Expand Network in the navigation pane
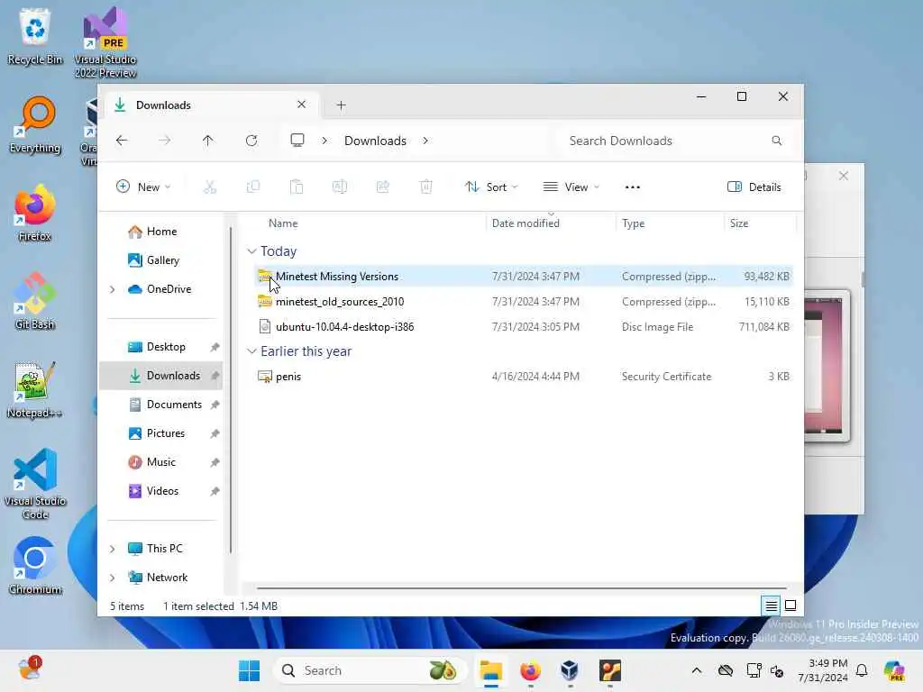The height and width of the screenshot is (692, 923). click(112, 578)
